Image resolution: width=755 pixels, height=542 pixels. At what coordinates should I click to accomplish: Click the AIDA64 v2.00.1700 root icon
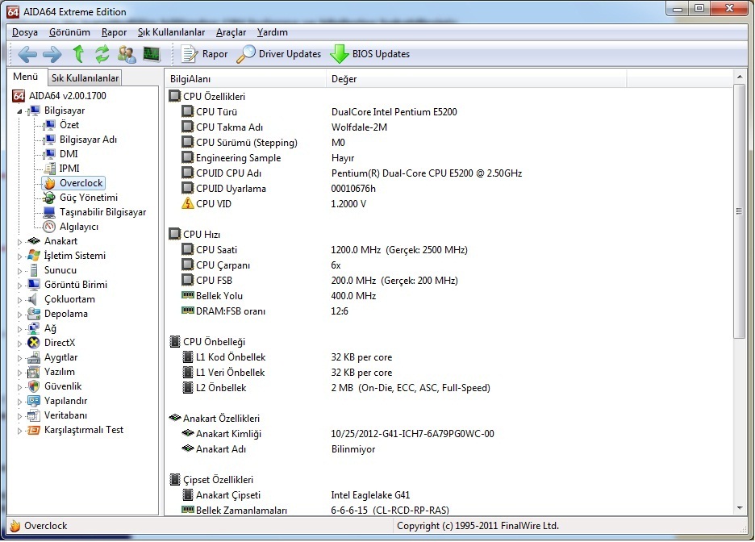[x=19, y=96]
